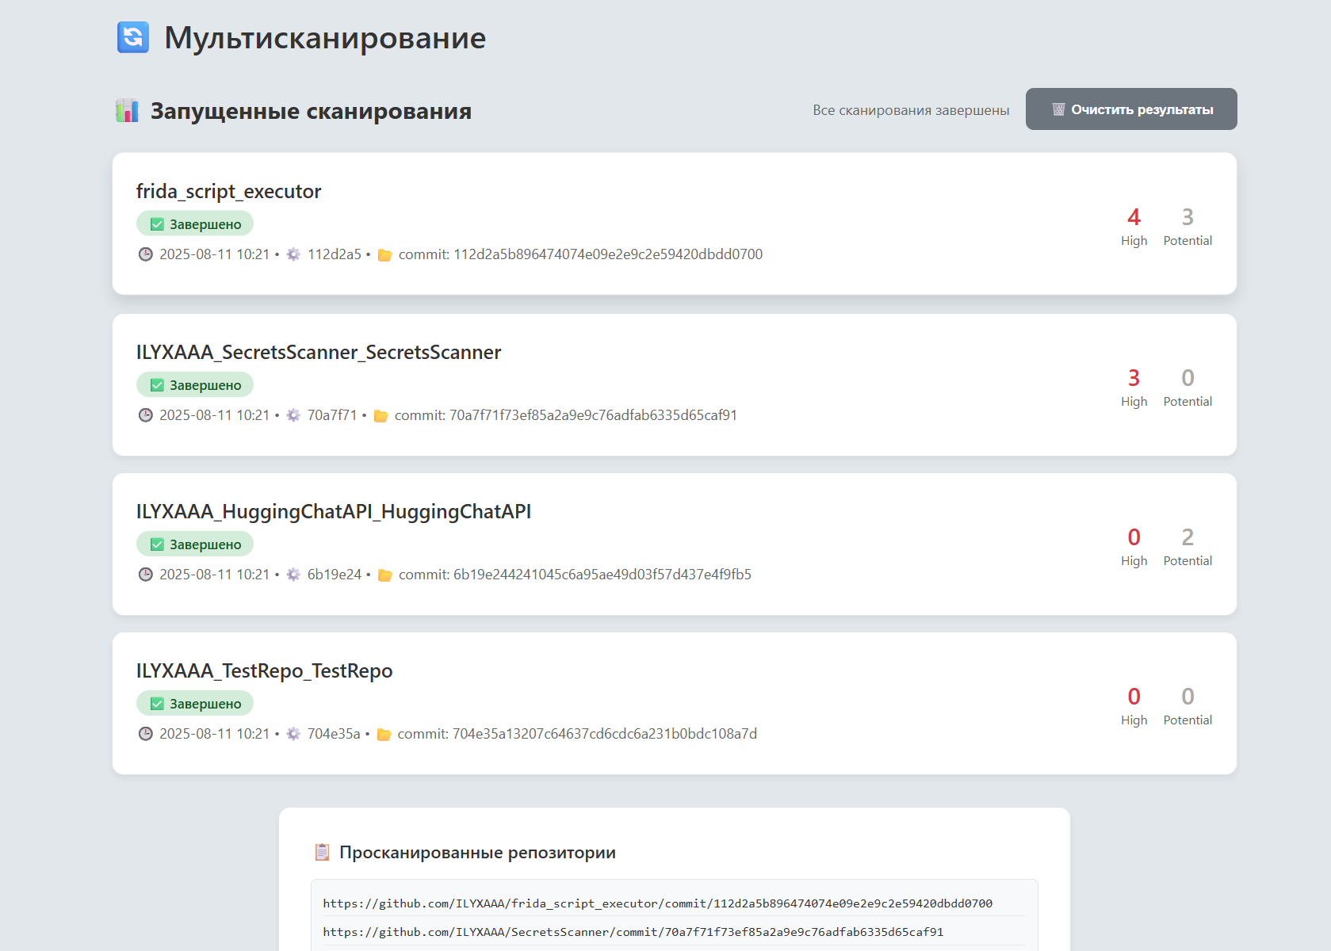Viewport: 1331px width, 951px height.
Task: Click the clipboard icon by Просканированные репозитории
Action: tap(322, 852)
